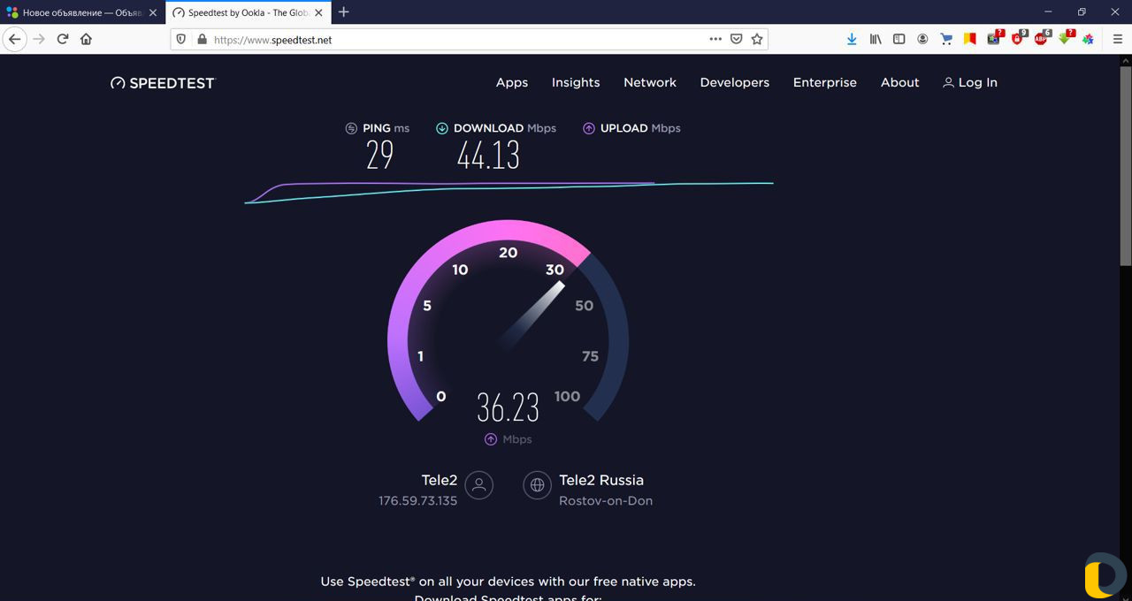The image size is (1132, 601).
Task: Click the ping value 29
Action: [x=380, y=156]
